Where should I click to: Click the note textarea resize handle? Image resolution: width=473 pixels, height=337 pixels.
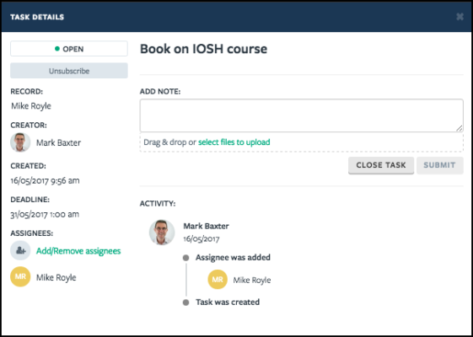click(460, 128)
